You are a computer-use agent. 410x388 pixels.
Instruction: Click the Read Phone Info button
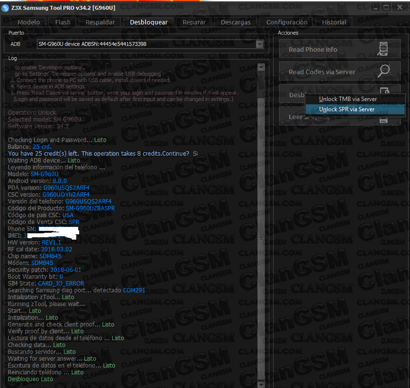click(340, 49)
